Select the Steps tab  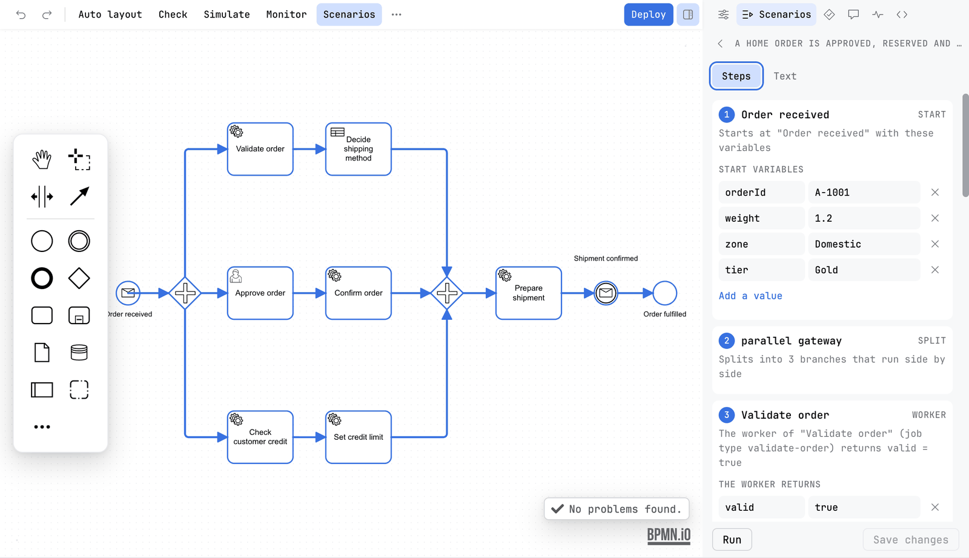[736, 76]
